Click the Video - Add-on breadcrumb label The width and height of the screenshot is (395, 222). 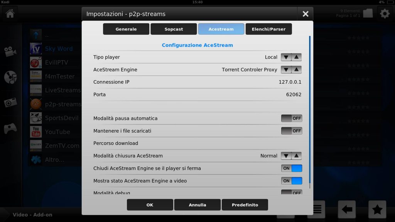(x=32, y=215)
